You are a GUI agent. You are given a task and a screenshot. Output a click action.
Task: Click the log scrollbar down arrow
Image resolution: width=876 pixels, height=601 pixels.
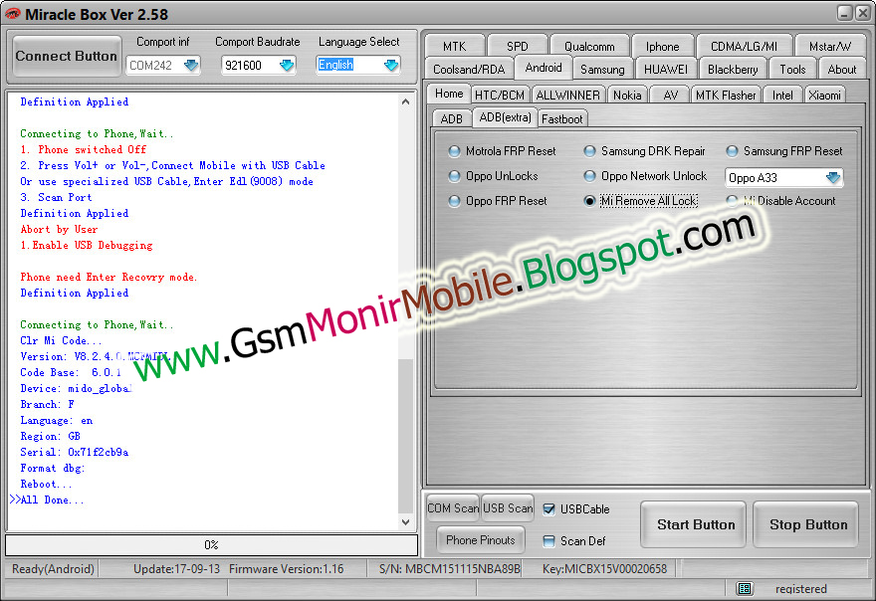coord(405,521)
